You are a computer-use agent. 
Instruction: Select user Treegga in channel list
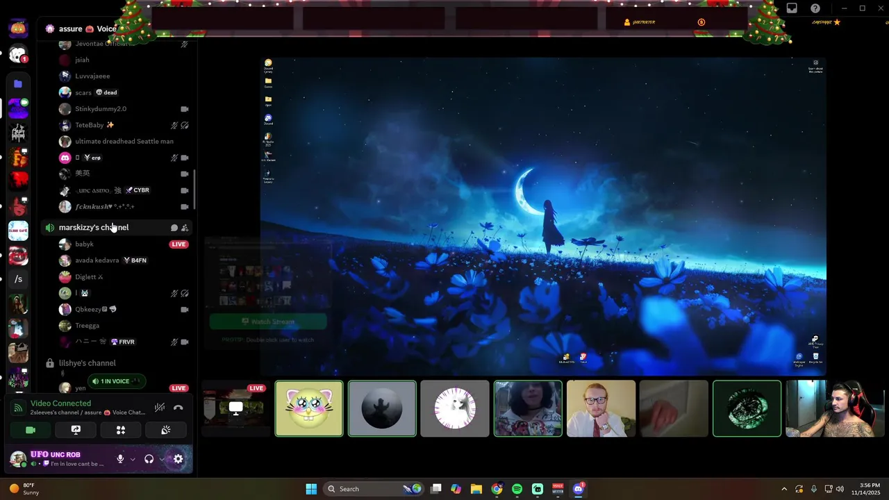tap(87, 326)
